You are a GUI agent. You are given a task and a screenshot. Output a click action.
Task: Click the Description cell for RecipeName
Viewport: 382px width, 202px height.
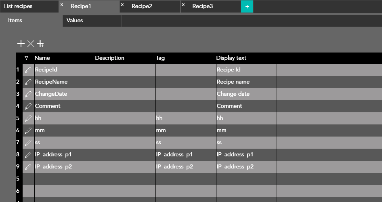pos(125,82)
